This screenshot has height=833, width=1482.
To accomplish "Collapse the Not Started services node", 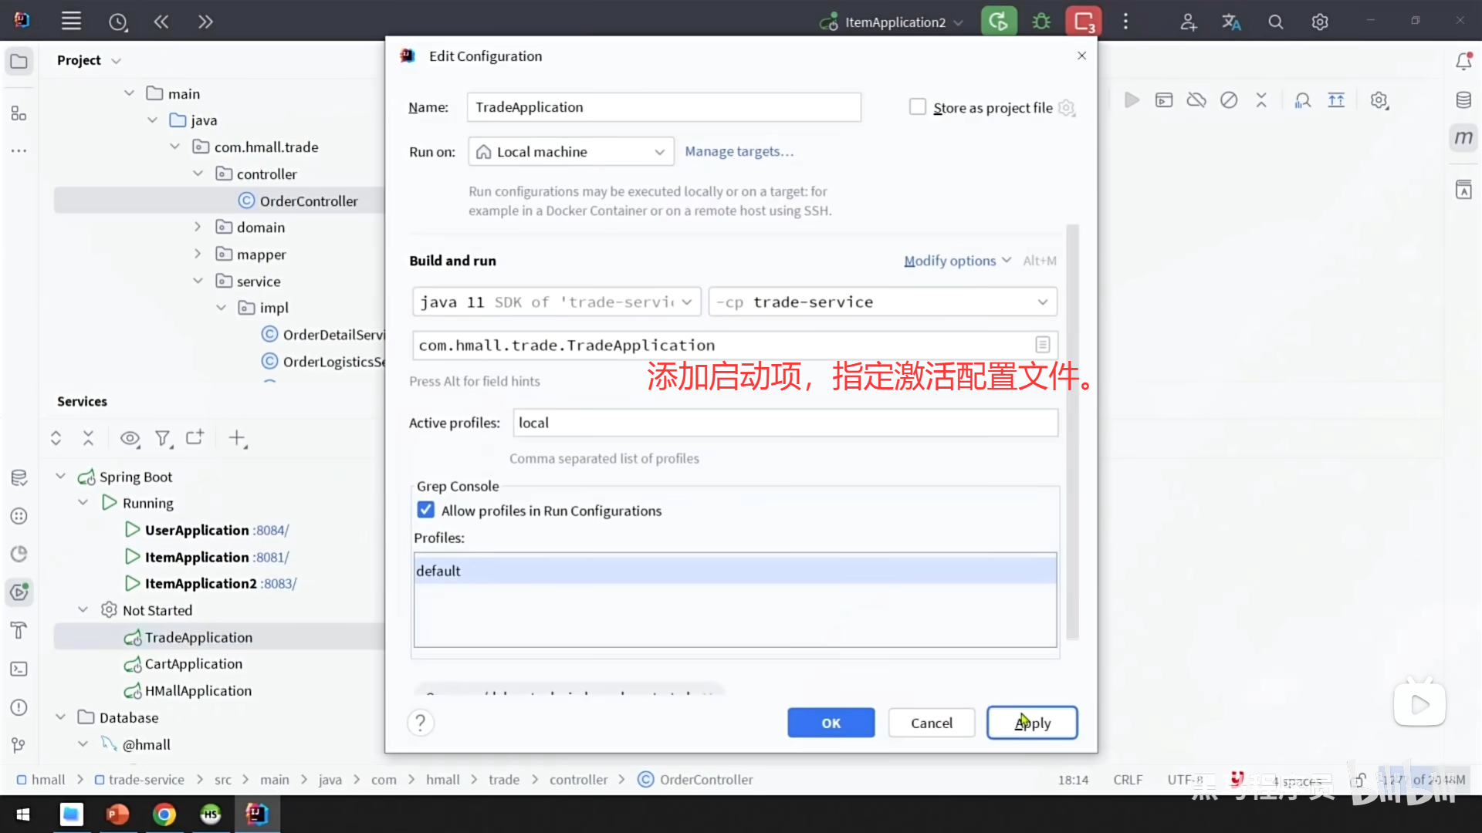I will point(83,610).
